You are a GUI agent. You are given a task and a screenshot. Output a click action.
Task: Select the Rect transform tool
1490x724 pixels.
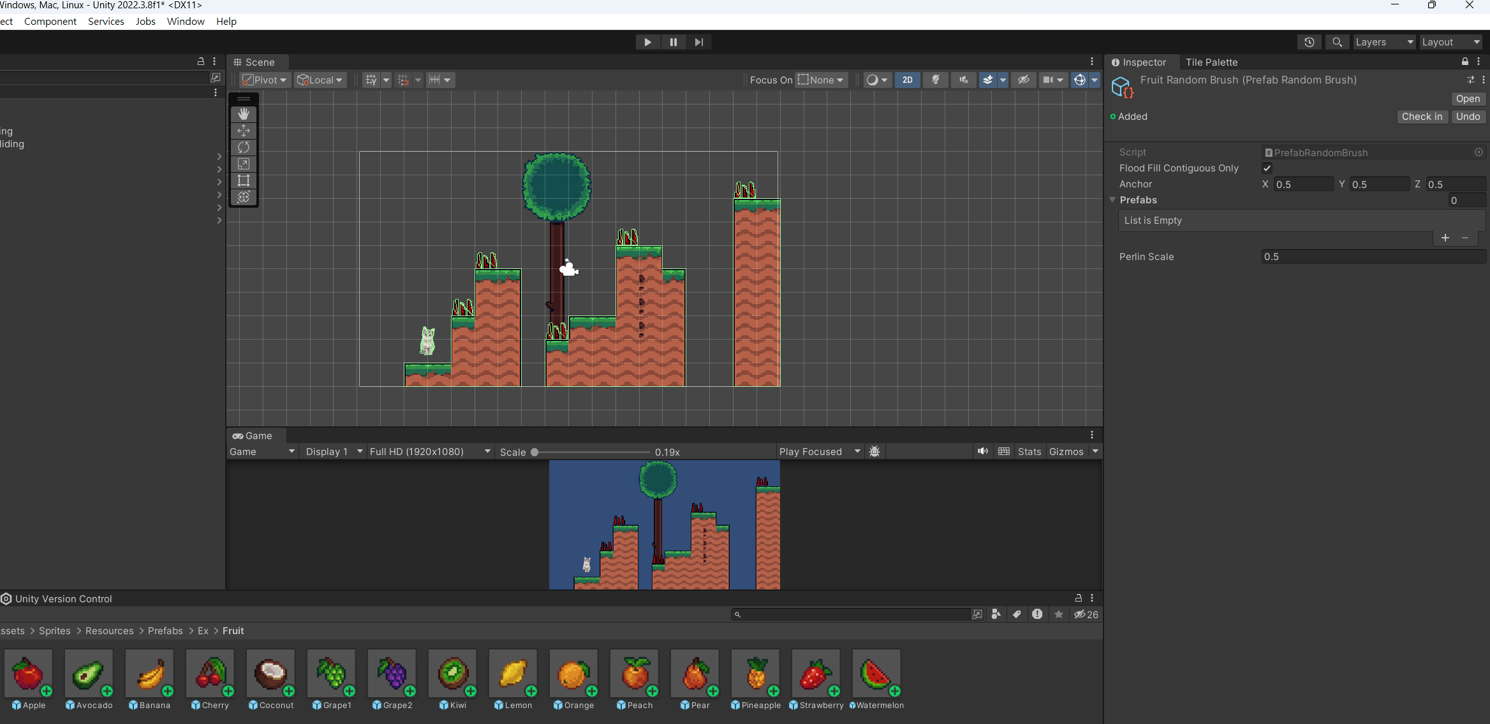[x=243, y=180]
